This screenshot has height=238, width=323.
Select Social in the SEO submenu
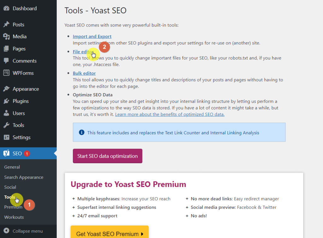point(10,187)
